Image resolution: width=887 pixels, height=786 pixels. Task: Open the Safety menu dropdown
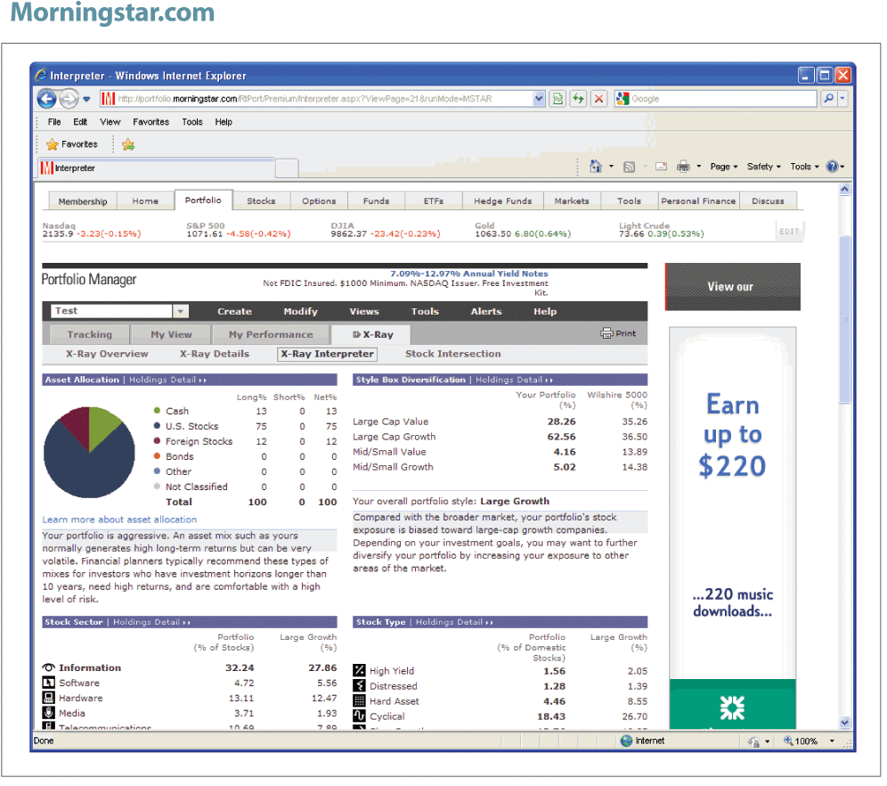(x=763, y=167)
